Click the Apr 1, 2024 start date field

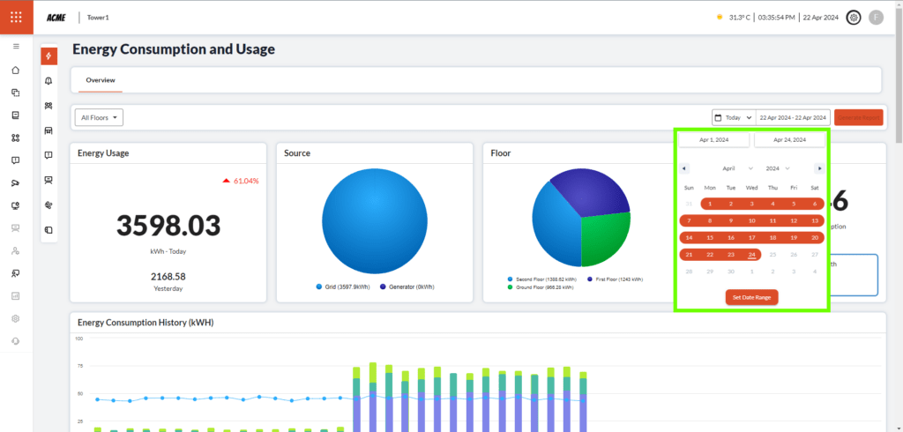[x=713, y=139]
